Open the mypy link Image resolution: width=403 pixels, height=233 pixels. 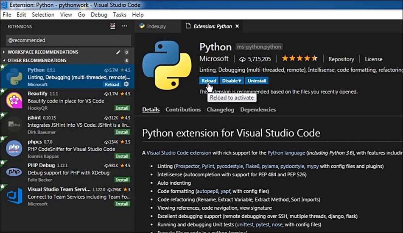click(x=313, y=166)
